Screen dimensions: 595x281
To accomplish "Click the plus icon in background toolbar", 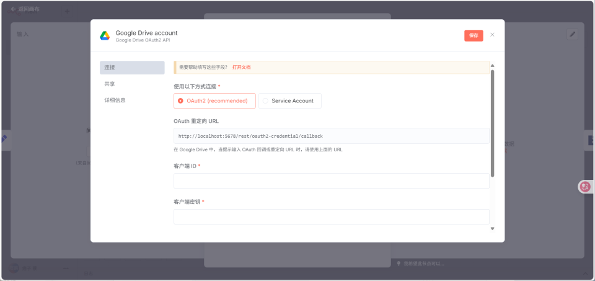I will (67, 12).
